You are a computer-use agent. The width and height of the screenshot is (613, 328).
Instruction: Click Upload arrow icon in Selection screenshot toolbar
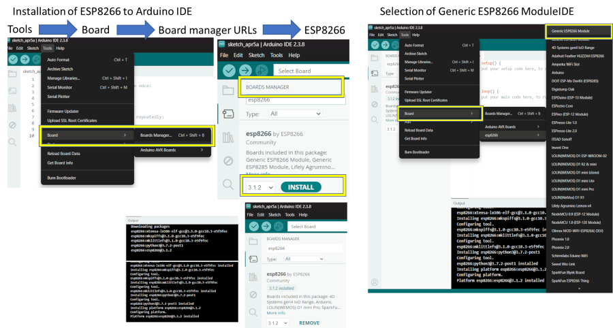click(385, 45)
